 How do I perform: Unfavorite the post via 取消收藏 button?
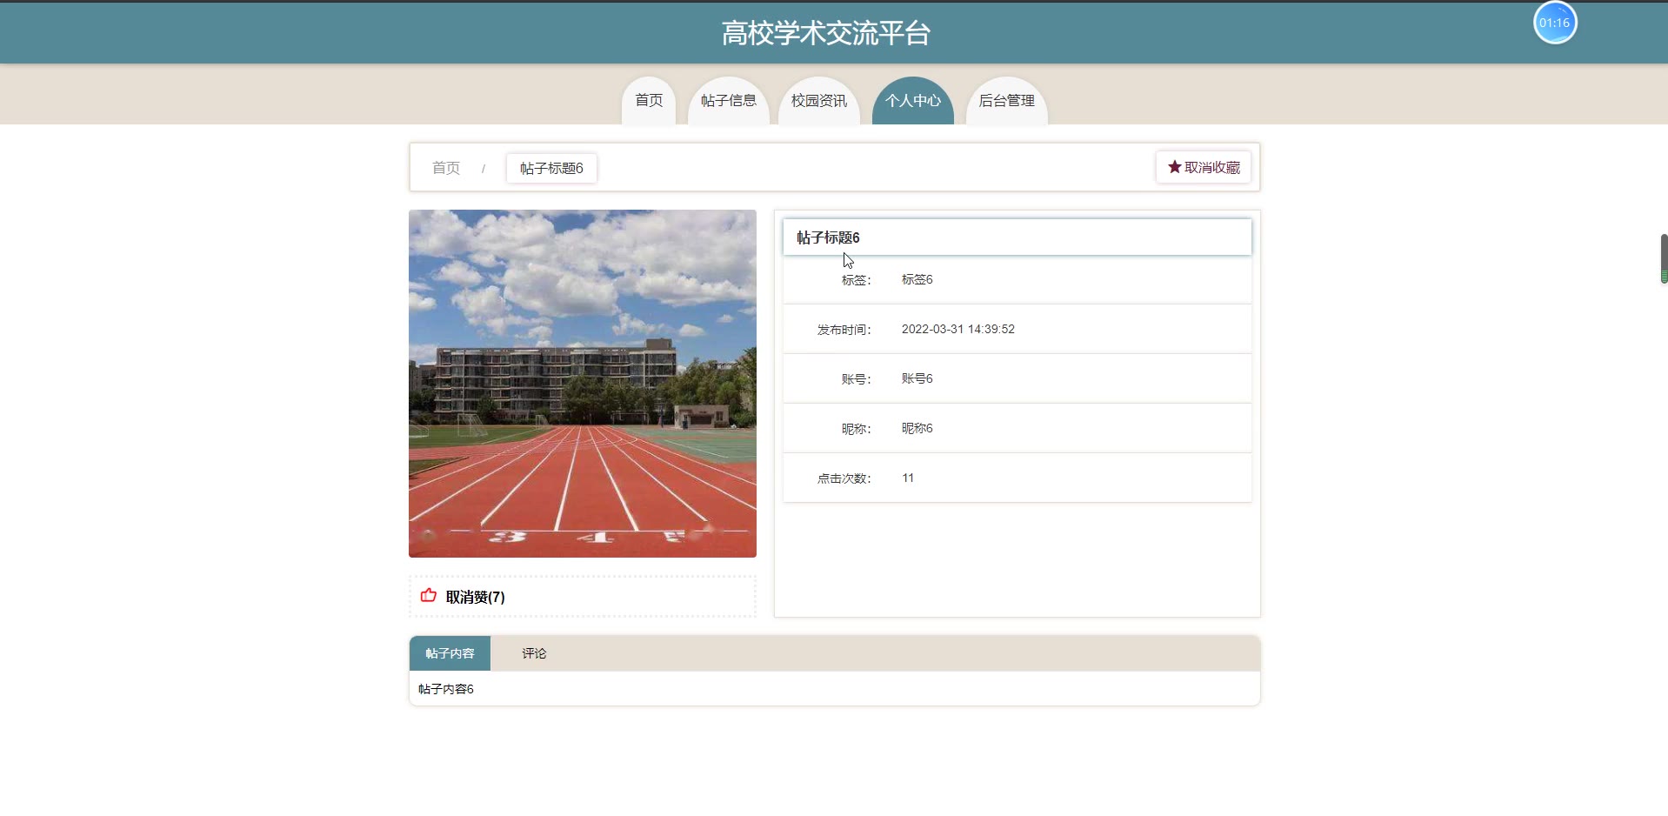click(1204, 167)
